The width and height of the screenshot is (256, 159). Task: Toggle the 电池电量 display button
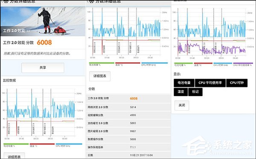[184, 83]
